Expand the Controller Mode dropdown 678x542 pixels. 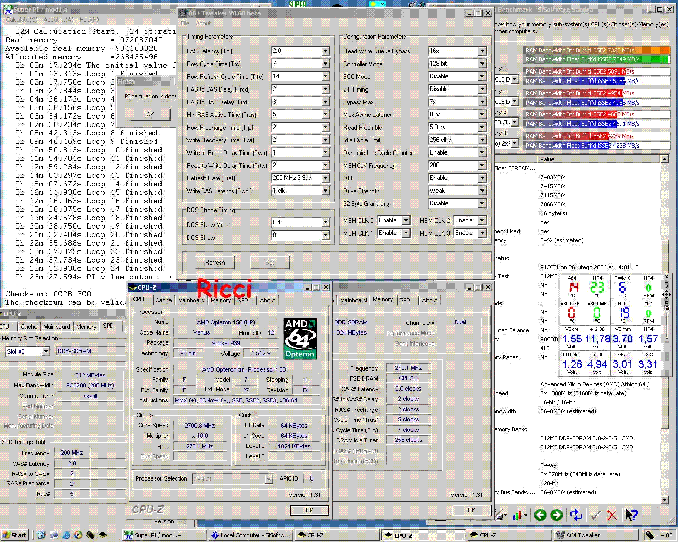click(x=482, y=64)
